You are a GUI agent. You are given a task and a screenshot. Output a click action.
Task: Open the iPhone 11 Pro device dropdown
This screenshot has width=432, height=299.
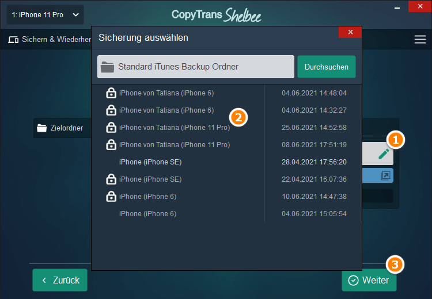pos(45,14)
